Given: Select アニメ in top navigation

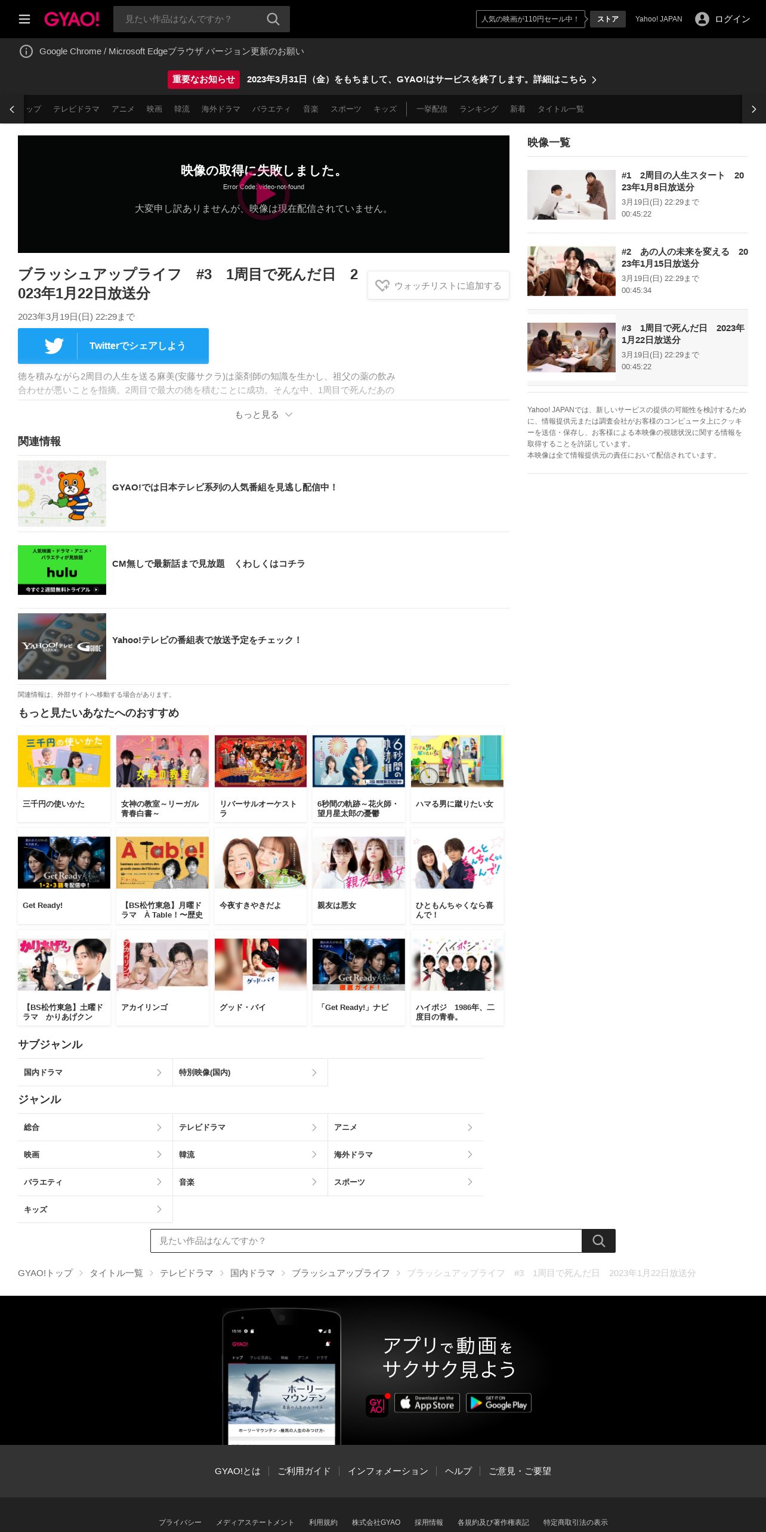Looking at the screenshot, I should pyautogui.click(x=123, y=109).
